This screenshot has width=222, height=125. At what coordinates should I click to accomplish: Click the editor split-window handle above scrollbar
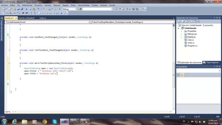(x=174, y=25)
